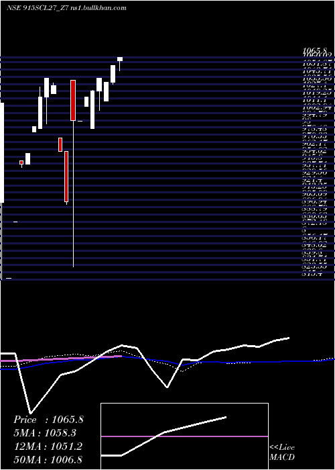The width and height of the screenshot is (335, 470).
Task: Click the '50MA : 1006.8' value
Action: [x=48, y=459]
